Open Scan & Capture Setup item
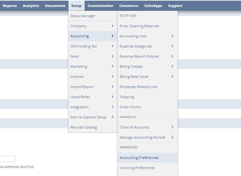The width and height of the screenshot is (241, 176). pyautogui.click(x=93, y=117)
